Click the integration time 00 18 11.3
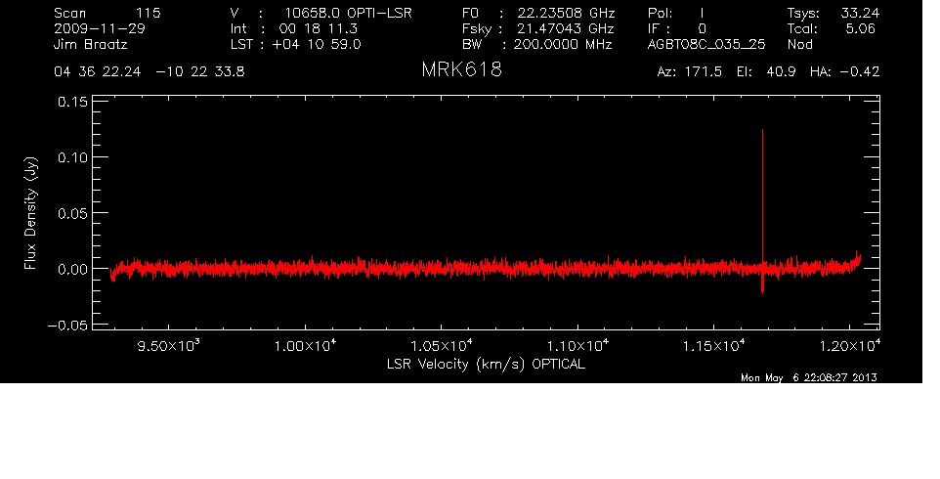This screenshot has height=479, width=940. [319, 28]
